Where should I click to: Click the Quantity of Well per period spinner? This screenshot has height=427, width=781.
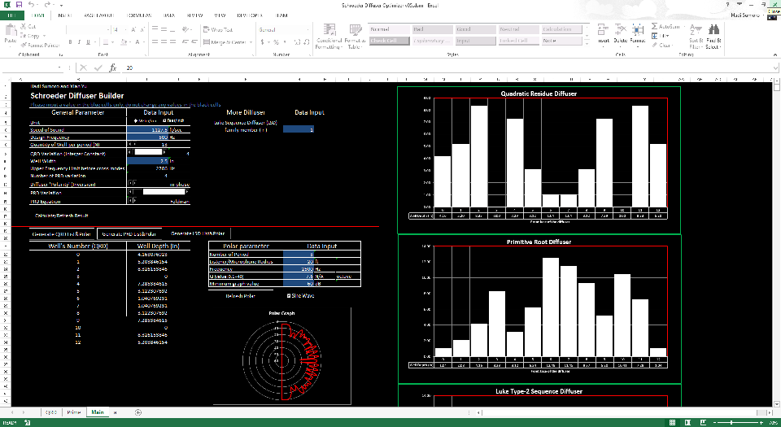tap(132, 144)
